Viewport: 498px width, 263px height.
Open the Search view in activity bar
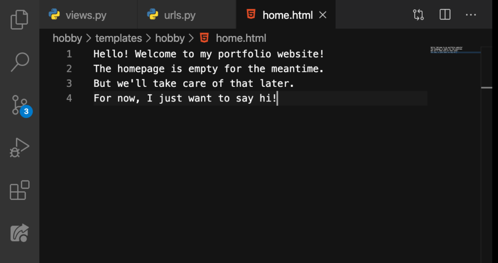tap(19, 62)
